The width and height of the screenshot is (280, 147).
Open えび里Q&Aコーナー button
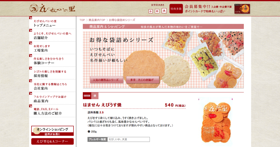[52, 141]
